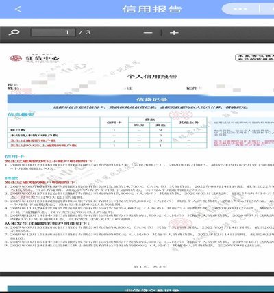274x293 pixels.
Task: Click the 信用卡 section heading
Action: click(14, 157)
